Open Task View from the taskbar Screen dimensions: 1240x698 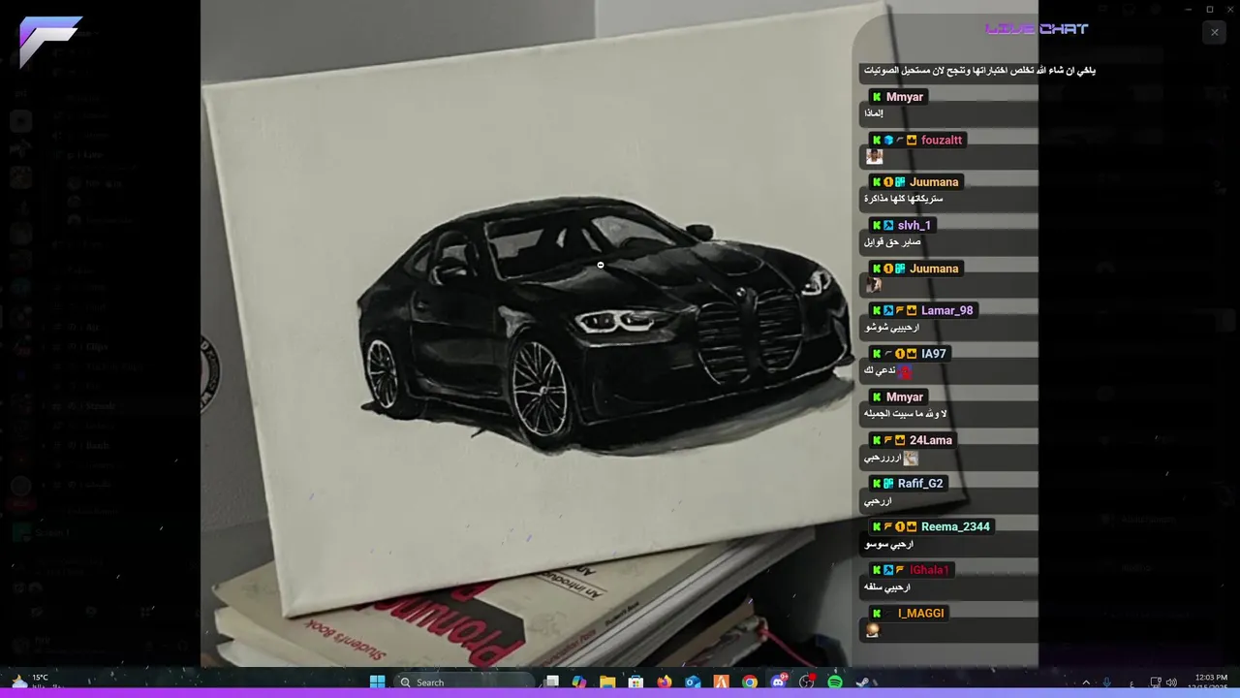pos(552,682)
